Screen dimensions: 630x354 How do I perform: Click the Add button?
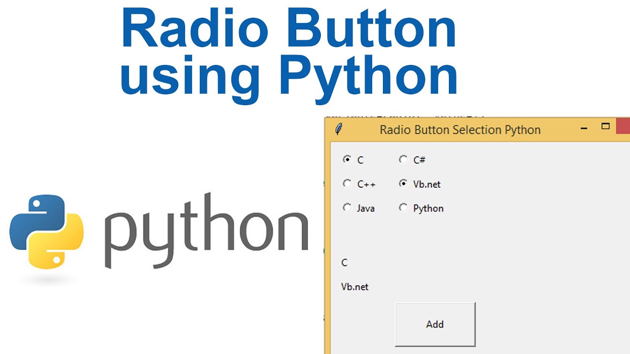(435, 324)
